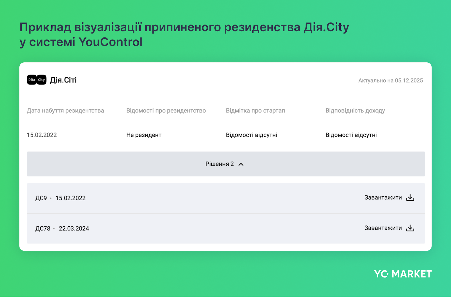Click Завантажити link for the ДС9 decision

click(383, 198)
